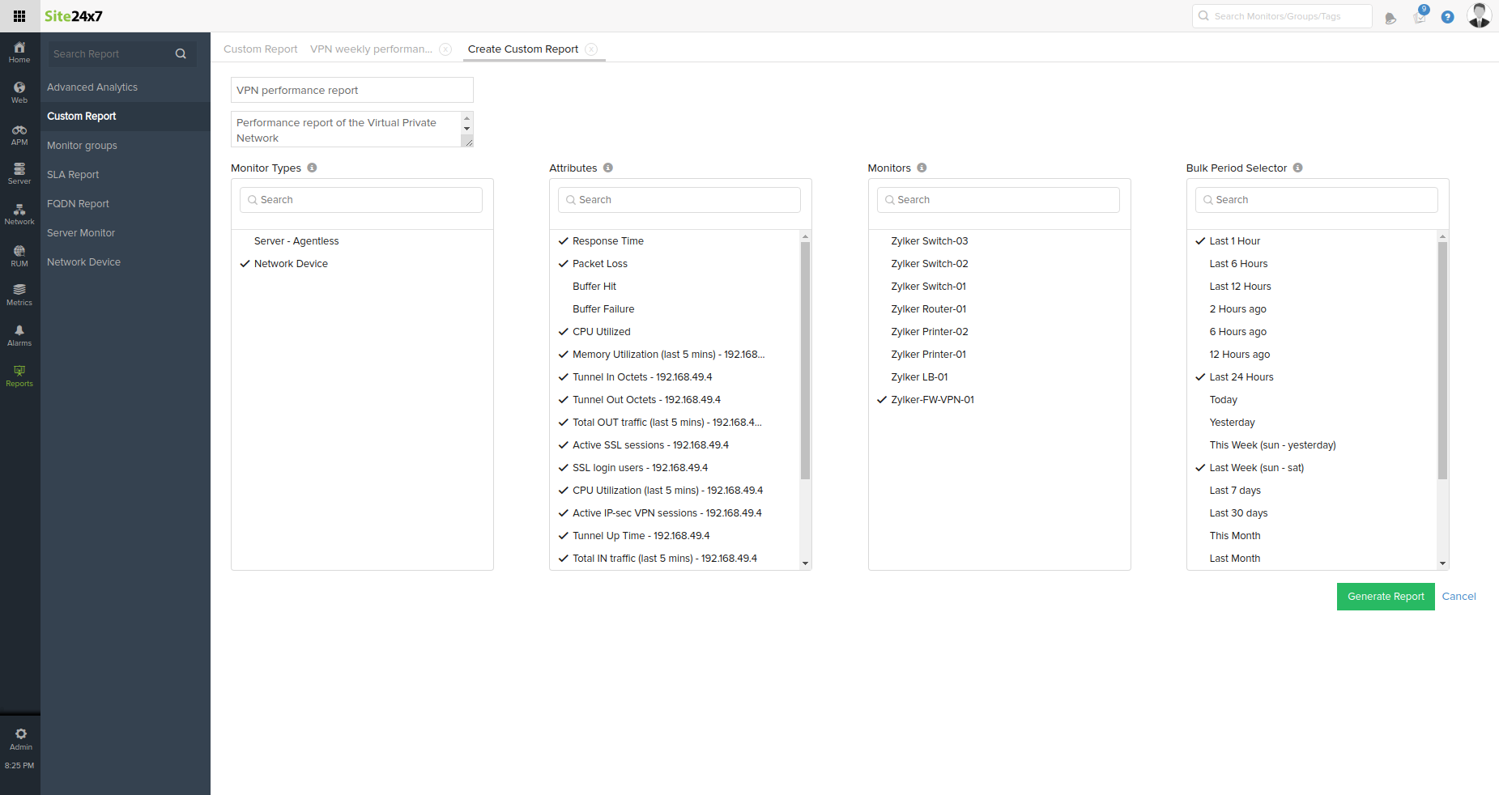
Task: Open the Home dashboard icon
Action: pyautogui.click(x=19, y=50)
